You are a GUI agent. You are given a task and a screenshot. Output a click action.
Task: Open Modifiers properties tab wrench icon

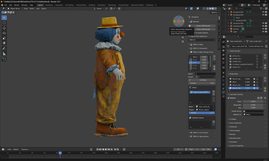(223, 77)
